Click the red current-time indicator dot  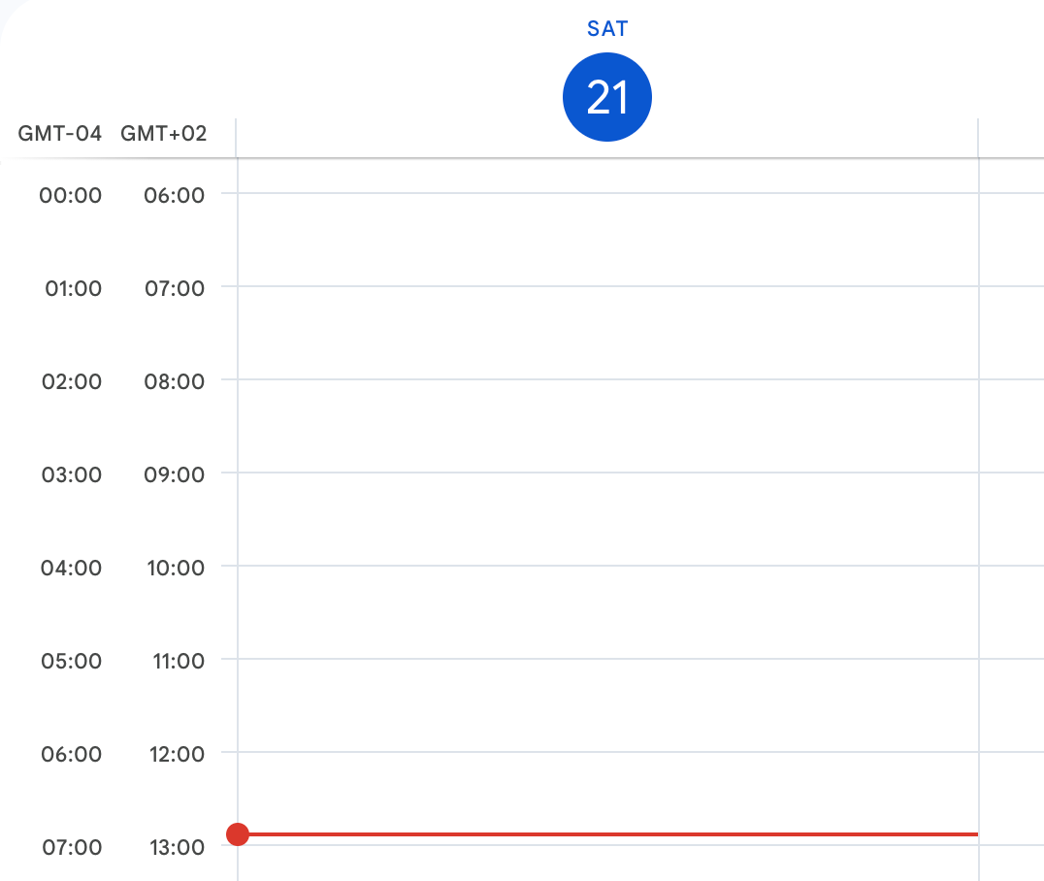click(238, 833)
